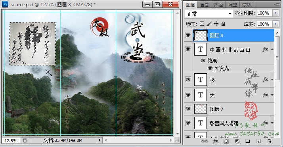Create a new fill or adjustment layer
The width and height of the screenshot is (283, 147).
[237, 141]
